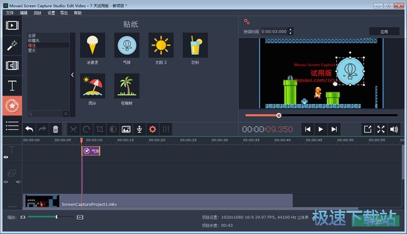
Task: Open clip properties with the orange gear
Action: [x=152, y=129]
